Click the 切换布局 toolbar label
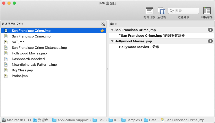Image resolution: width=215 pixels, height=123 pixels. click(x=207, y=17)
